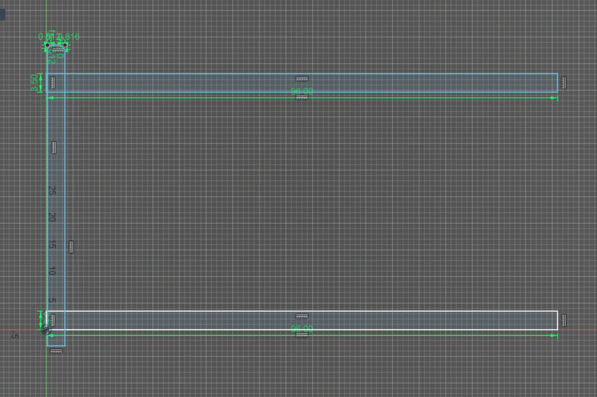Select the sketch origin point at the axis intersection
This screenshot has width=597, height=397.
pos(46,330)
